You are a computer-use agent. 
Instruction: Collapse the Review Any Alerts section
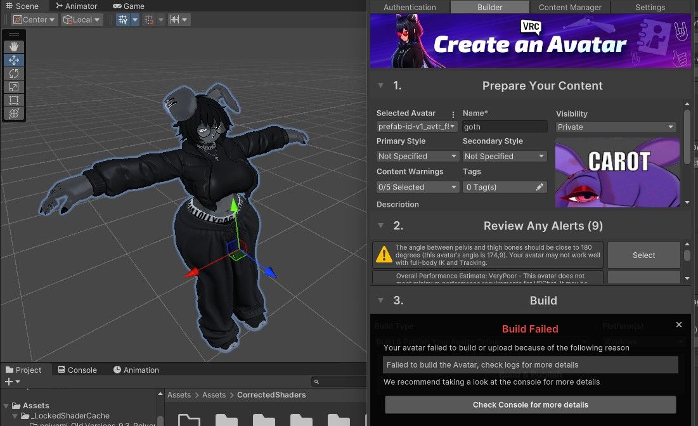point(380,226)
